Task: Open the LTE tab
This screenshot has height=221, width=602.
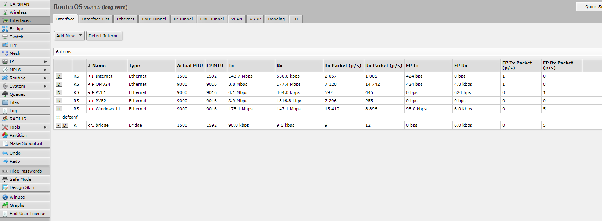Action: (296, 19)
